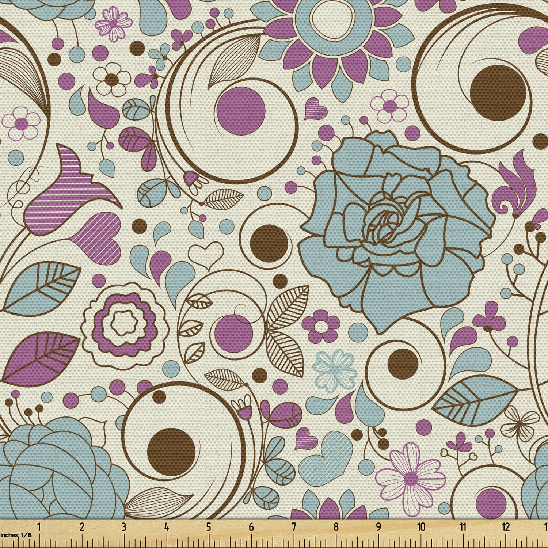Click the number 10 on the ruler

(x=421, y=528)
